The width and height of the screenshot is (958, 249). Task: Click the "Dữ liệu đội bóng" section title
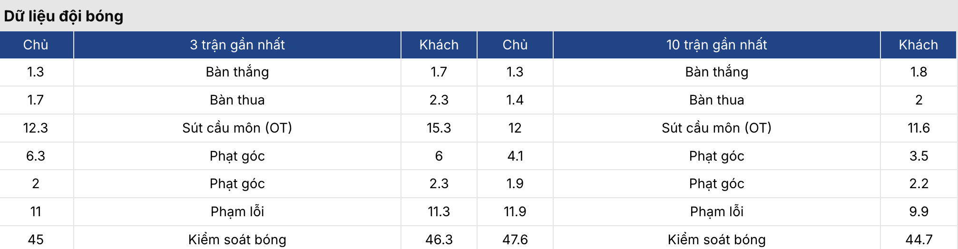[64, 16]
